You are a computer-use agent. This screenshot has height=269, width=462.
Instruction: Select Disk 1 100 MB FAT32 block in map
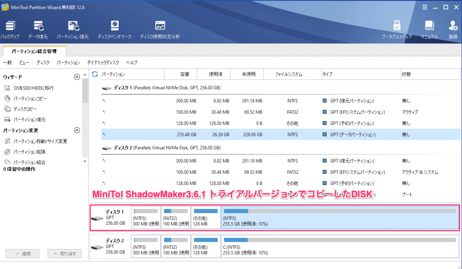(176, 218)
